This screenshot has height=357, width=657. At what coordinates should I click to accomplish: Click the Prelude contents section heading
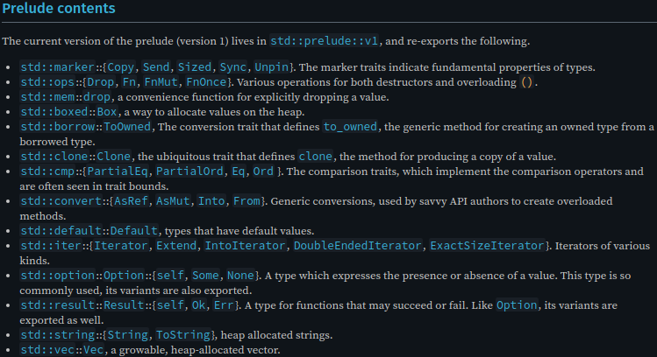pyautogui.click(x=59, y=9)
